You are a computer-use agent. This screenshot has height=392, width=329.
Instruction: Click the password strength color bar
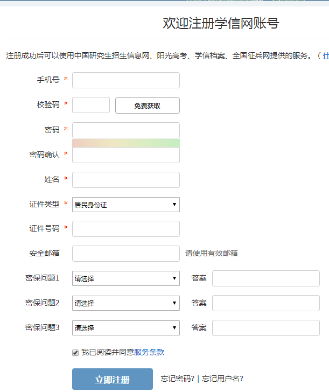125,143
